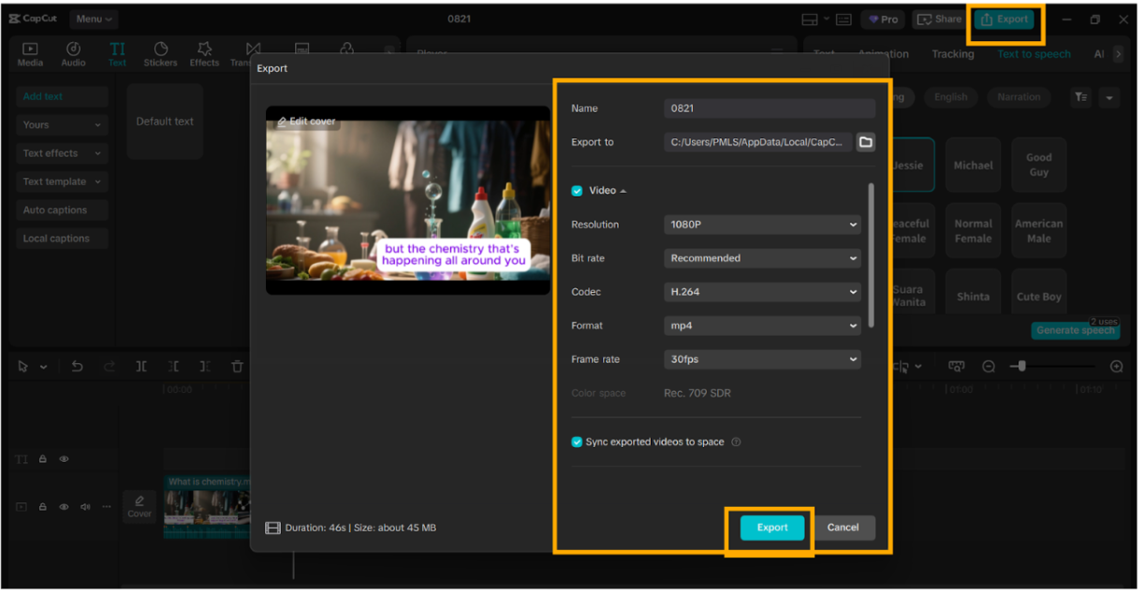The image size is (1144, 594).
Task: Open the folder browser next to Export path
Action: tap(865, 141)
